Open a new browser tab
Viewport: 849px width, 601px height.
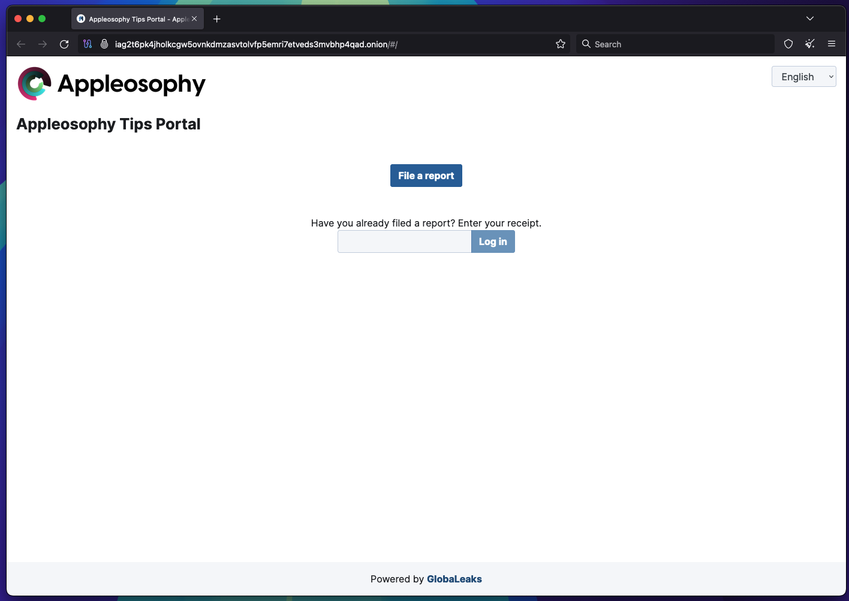click(x=217, y=19)
